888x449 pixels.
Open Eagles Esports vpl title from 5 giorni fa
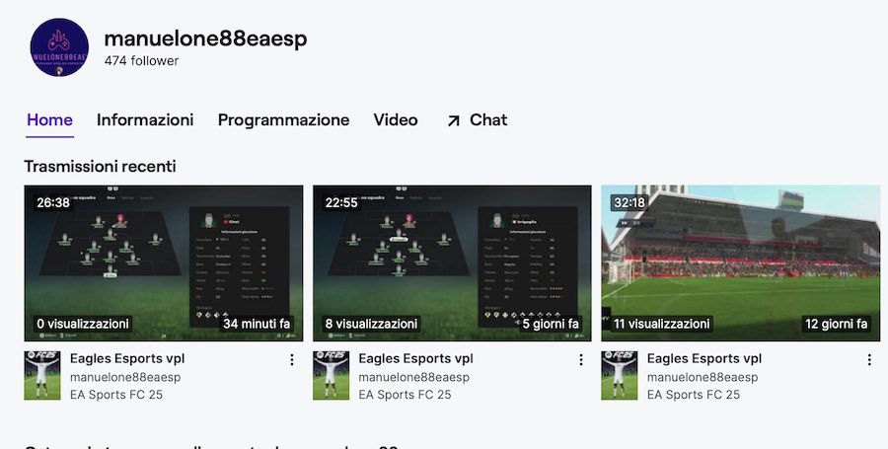coord(415,358)
